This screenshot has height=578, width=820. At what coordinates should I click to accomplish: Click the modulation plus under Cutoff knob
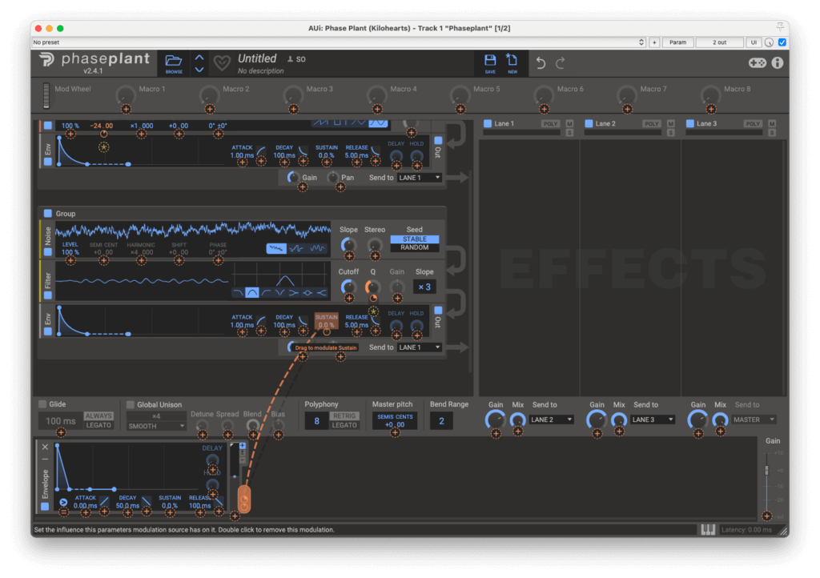[x=349, y=299]
